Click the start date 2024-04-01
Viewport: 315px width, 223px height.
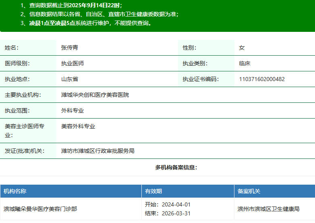click(176, 204)
